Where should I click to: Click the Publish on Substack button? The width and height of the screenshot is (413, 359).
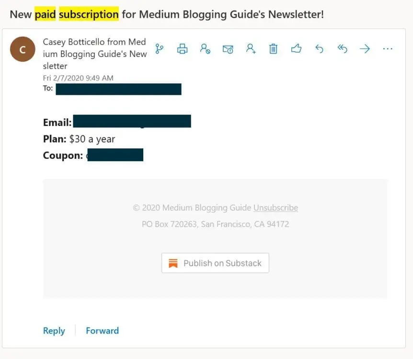click(215, 263)
